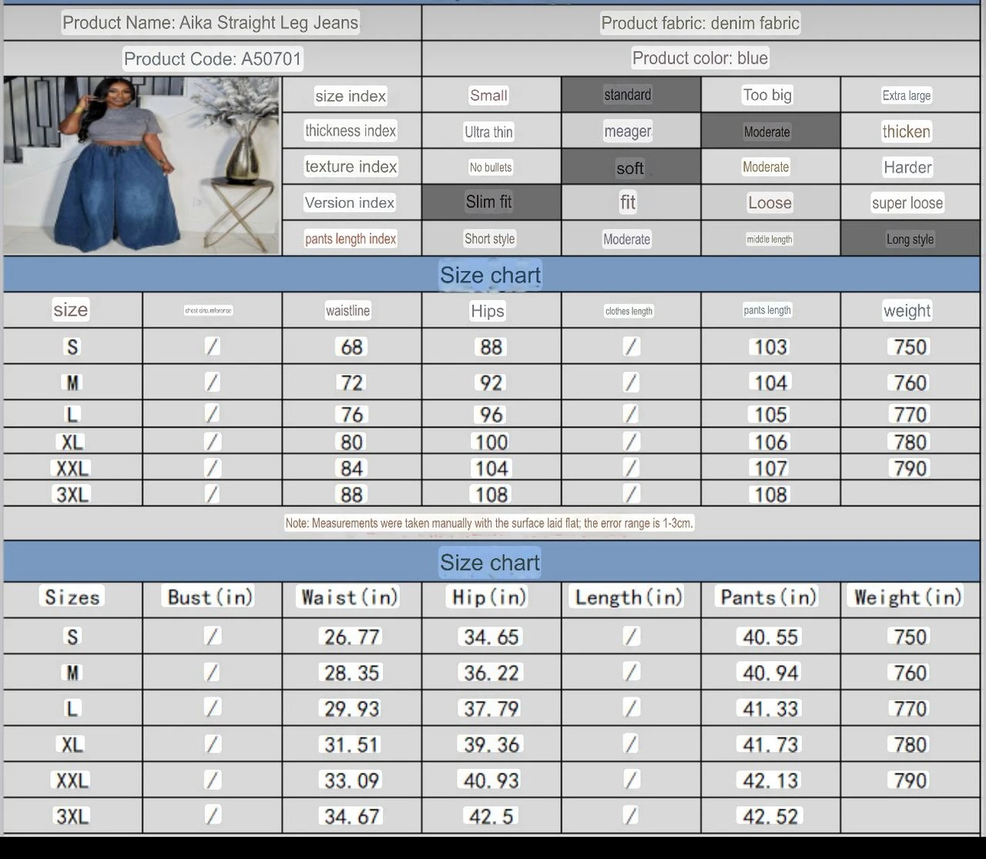The image size is (986, 859).
Task: Click the "Waist(in)" column header
Action: click(x=350, y=597)
